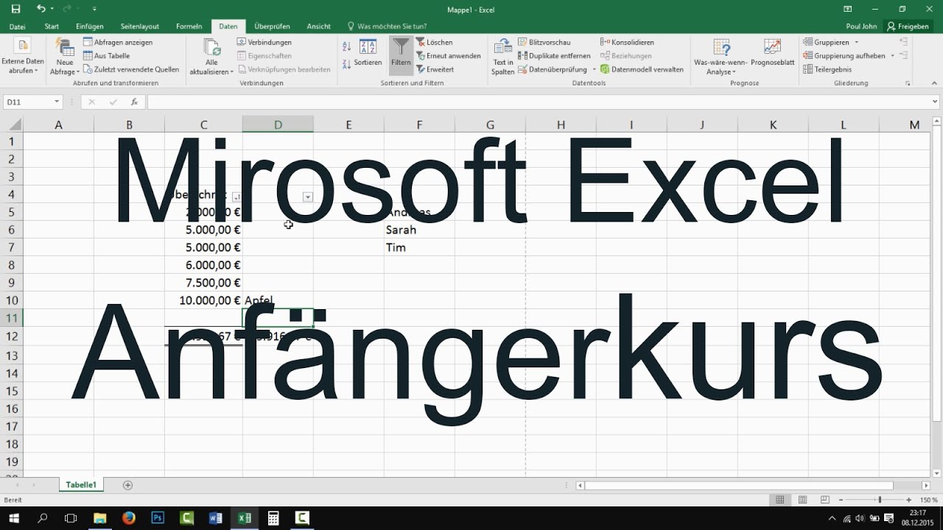Switch to Page Break Preview in status bar

pyautogui.click(x=825, y=500)
